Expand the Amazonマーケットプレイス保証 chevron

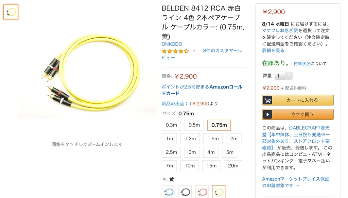coord(298,186)
